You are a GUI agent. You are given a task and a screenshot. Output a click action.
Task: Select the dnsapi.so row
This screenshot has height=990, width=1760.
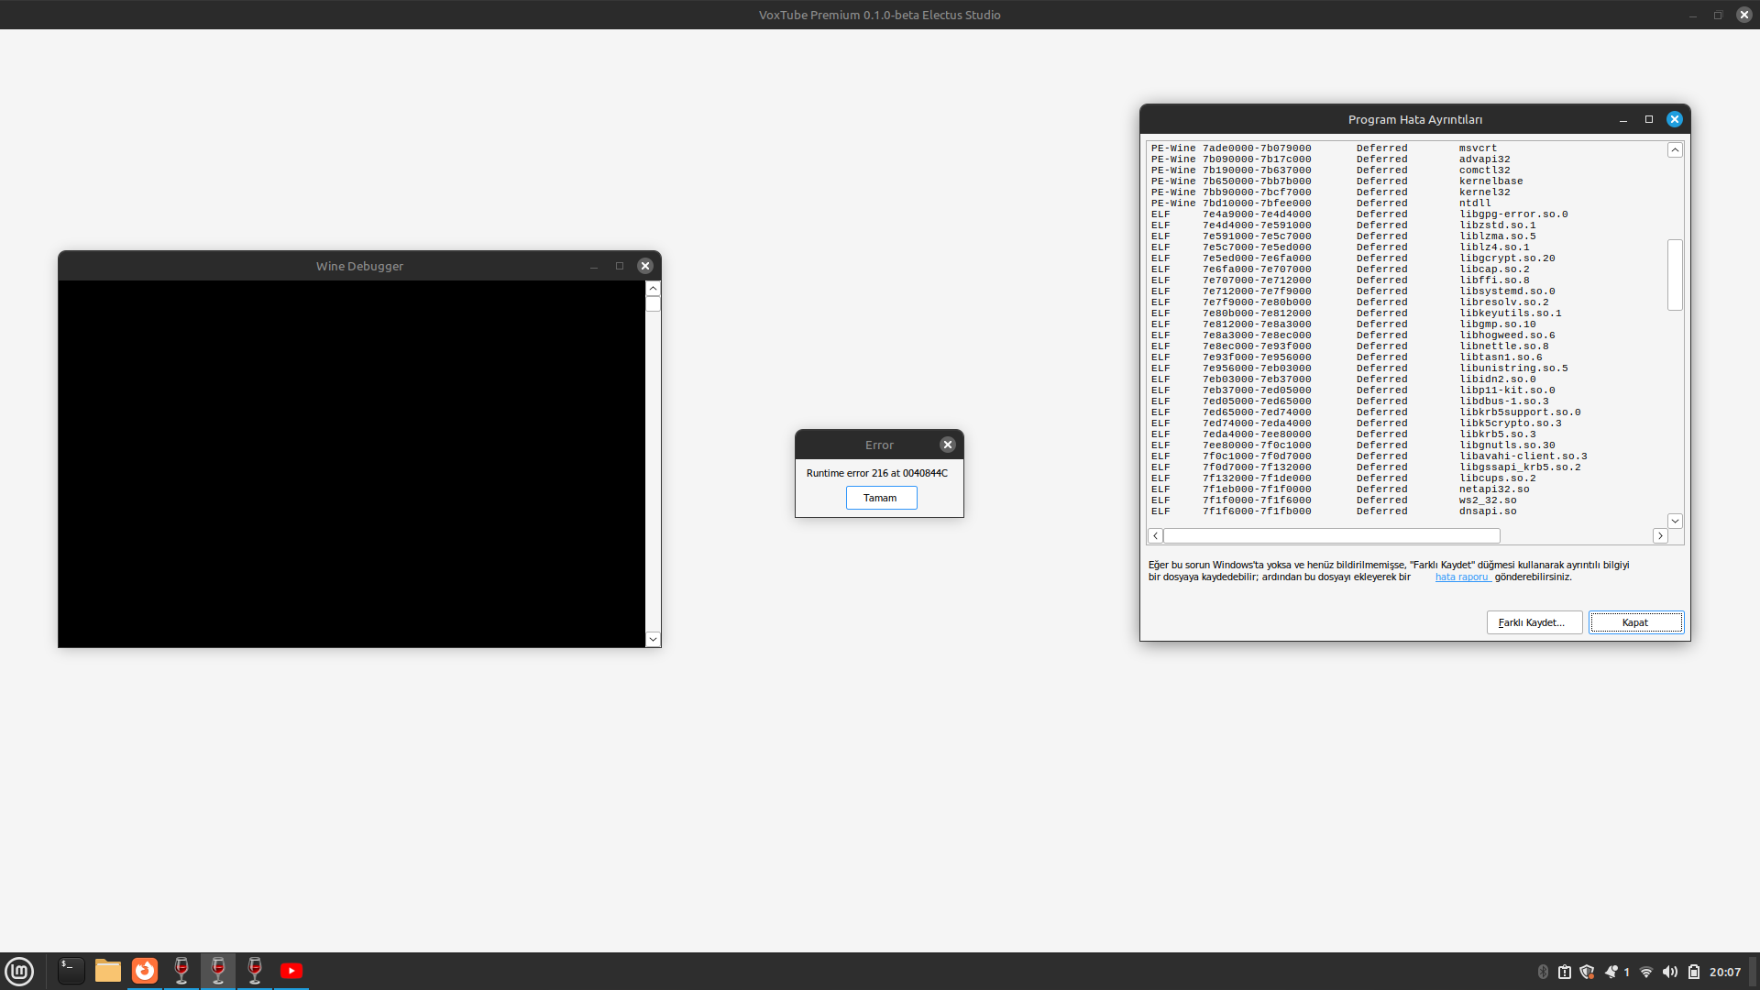pyautogui.click(x=1334, y=511)
